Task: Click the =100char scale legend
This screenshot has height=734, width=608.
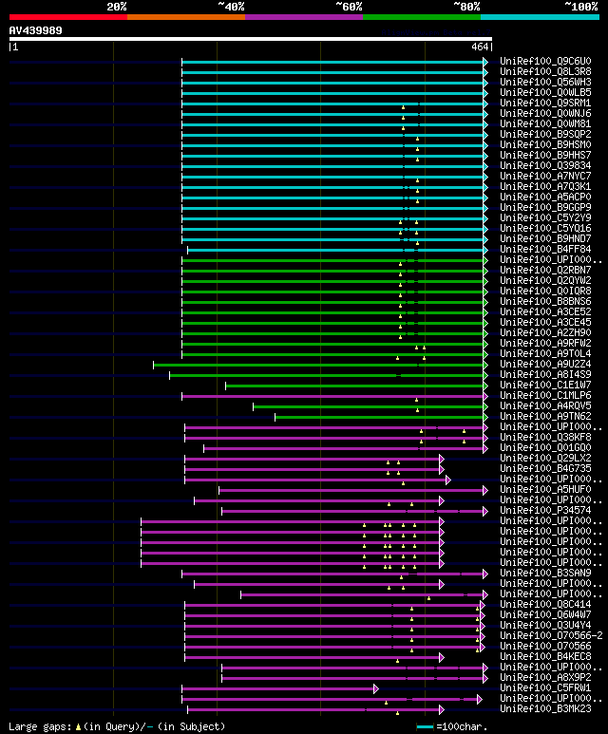Action: coord(451,727)
